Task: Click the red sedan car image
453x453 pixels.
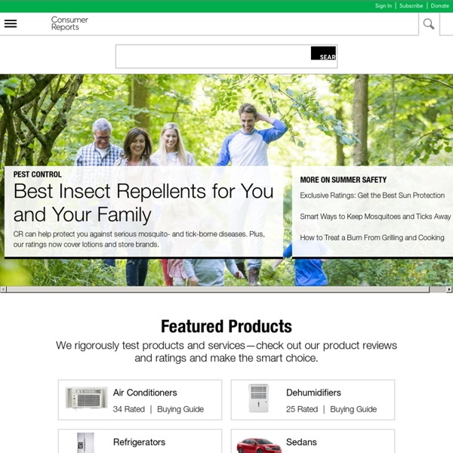Action: (x=259, y=445)
